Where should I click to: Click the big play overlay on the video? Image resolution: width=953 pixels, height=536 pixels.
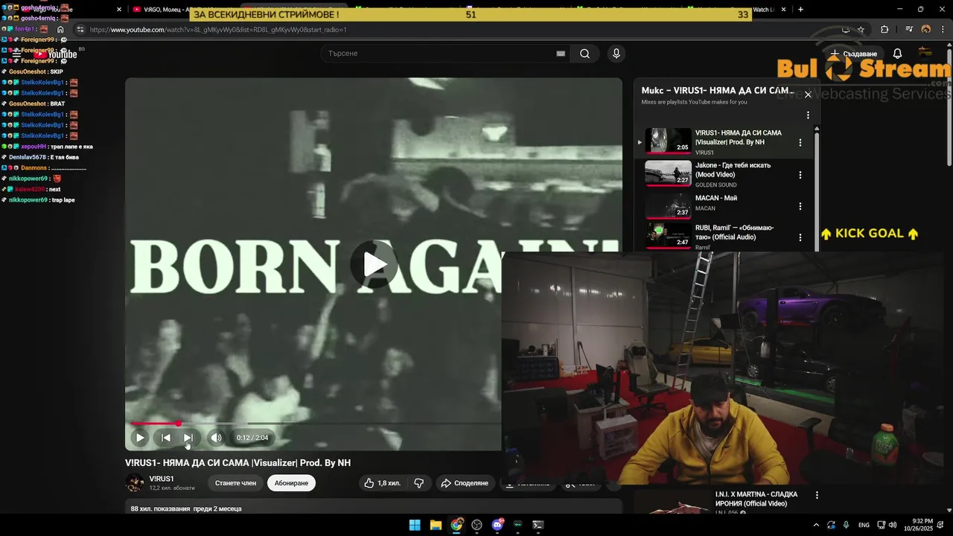pos(374,264)
